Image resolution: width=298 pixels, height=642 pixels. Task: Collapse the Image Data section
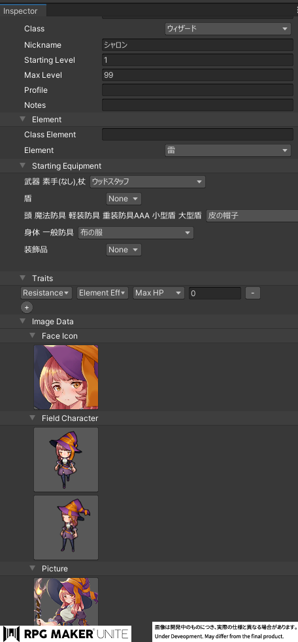click(x=22, y=322)
